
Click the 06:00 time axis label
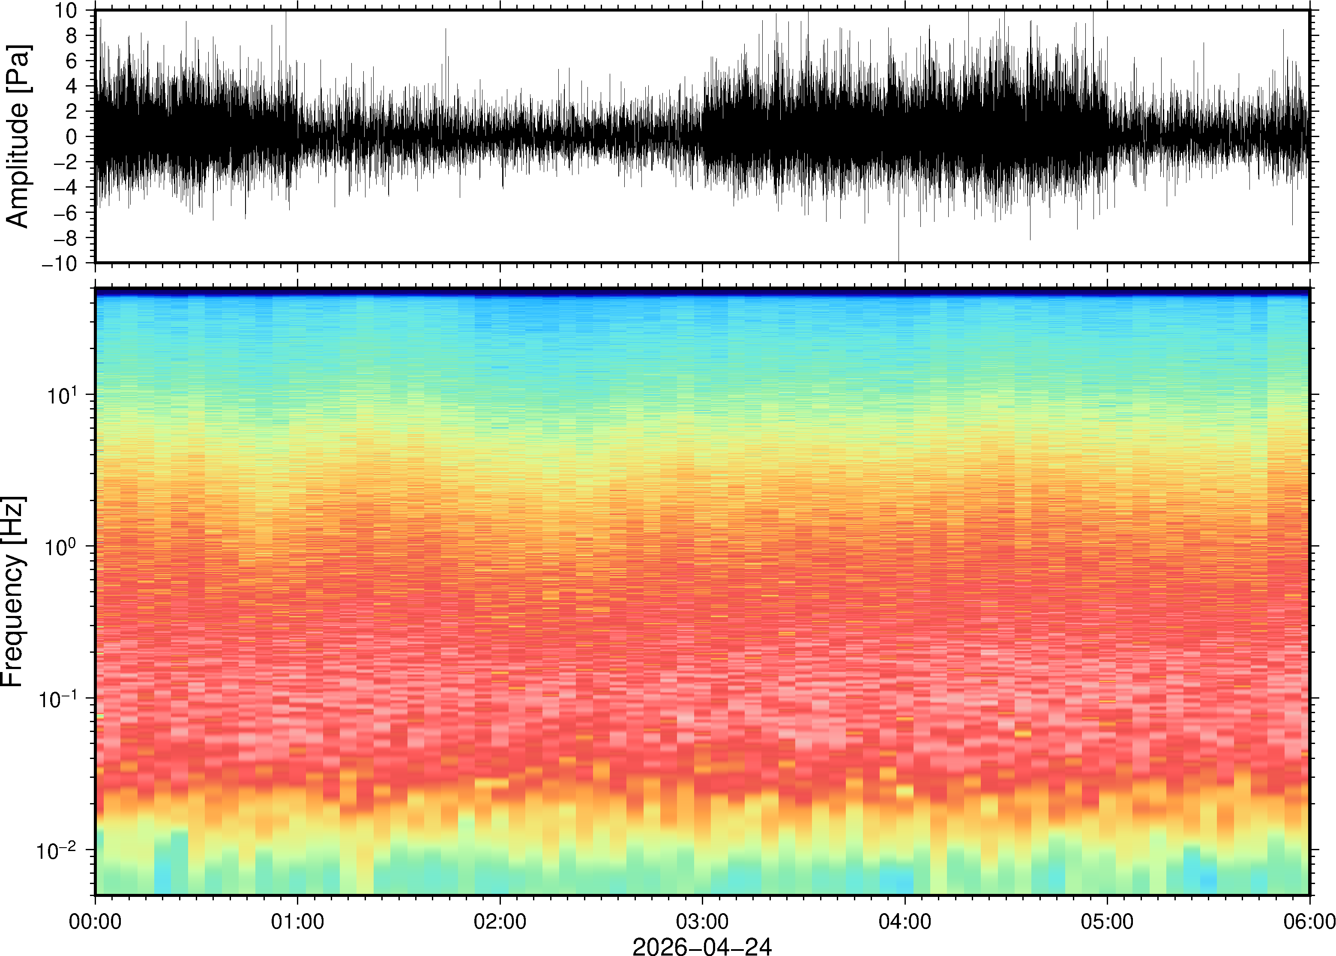pyautogui.click(x=1309, y=921)
